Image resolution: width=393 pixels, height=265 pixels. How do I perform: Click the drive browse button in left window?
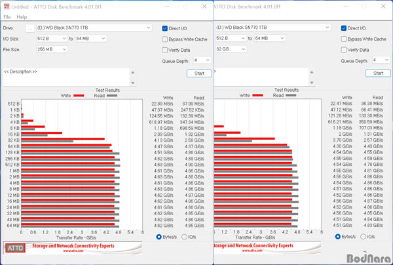30,28
